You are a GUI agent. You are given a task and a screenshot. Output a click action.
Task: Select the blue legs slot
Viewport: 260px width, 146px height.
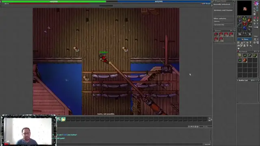[x=245, y=28]
